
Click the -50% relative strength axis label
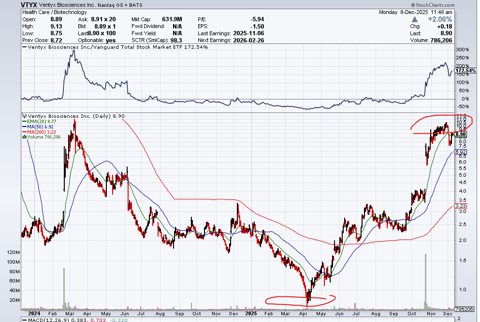[462, 107]
